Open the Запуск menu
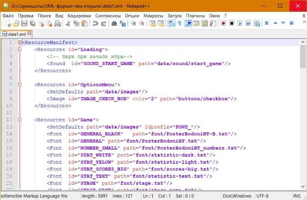 pyautogui.click(x=175, y=16)
